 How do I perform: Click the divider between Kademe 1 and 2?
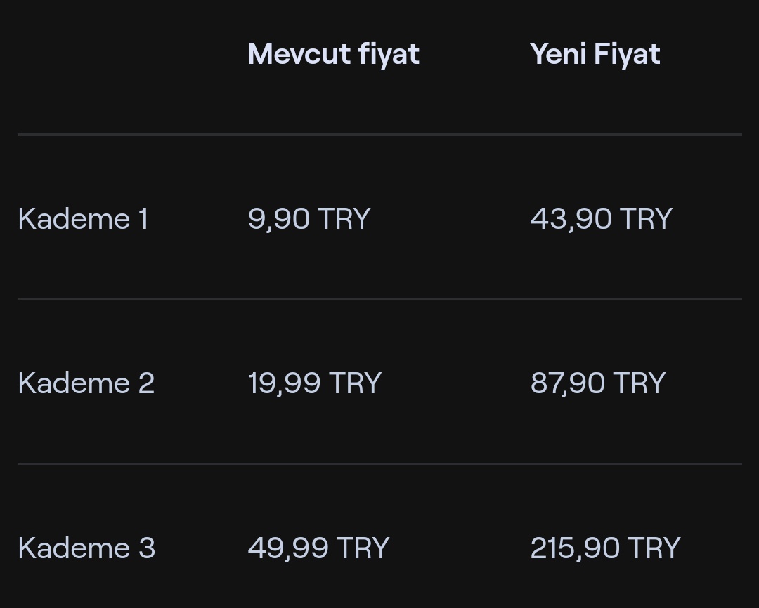[379, 299]
